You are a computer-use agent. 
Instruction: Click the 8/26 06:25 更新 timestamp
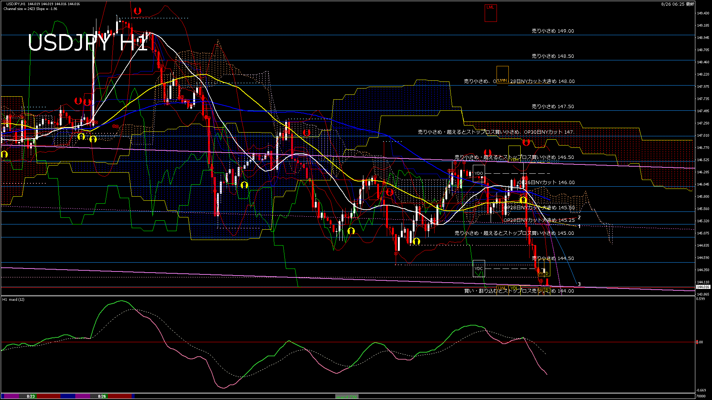678,4
